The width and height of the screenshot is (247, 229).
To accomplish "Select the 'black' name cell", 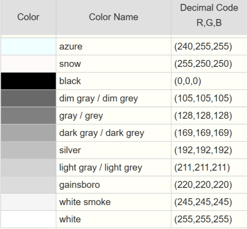I will [114, 81].
